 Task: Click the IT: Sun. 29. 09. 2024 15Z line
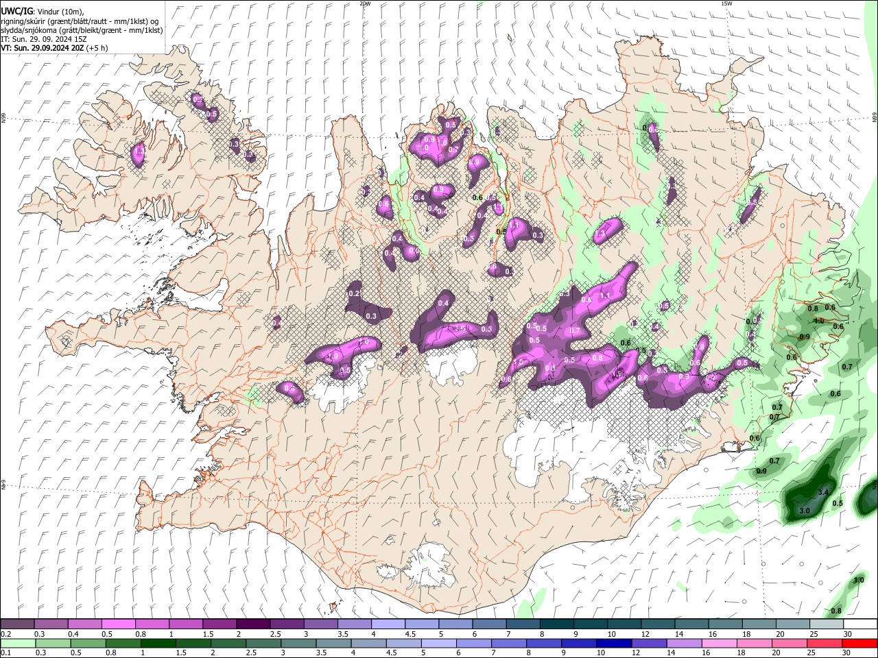(x=43, y=39)
